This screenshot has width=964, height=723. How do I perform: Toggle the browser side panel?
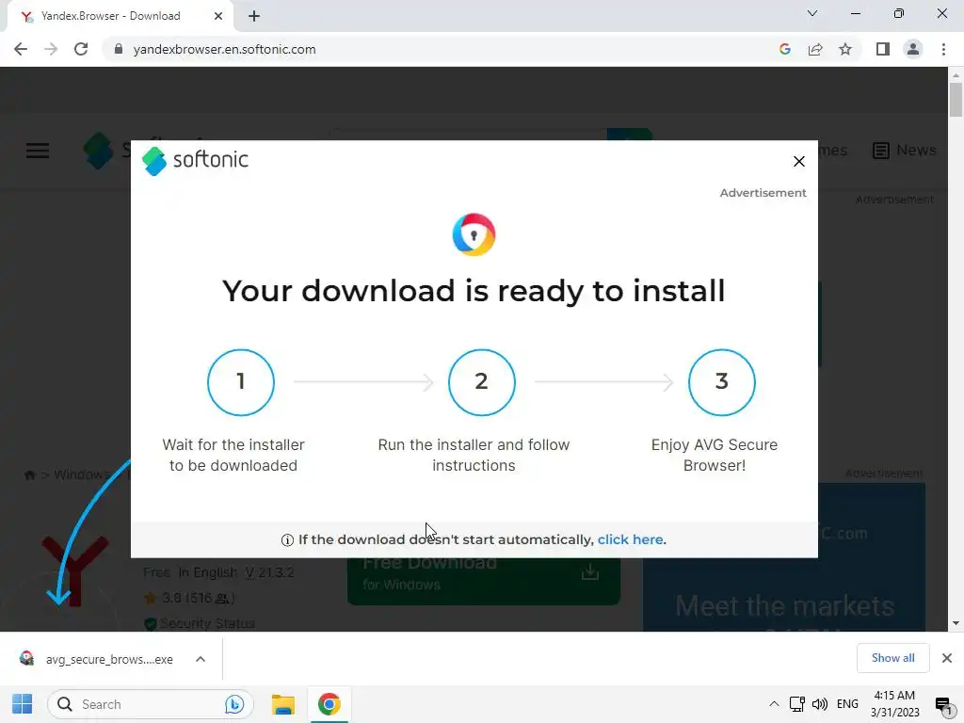[x=883, y=49]
